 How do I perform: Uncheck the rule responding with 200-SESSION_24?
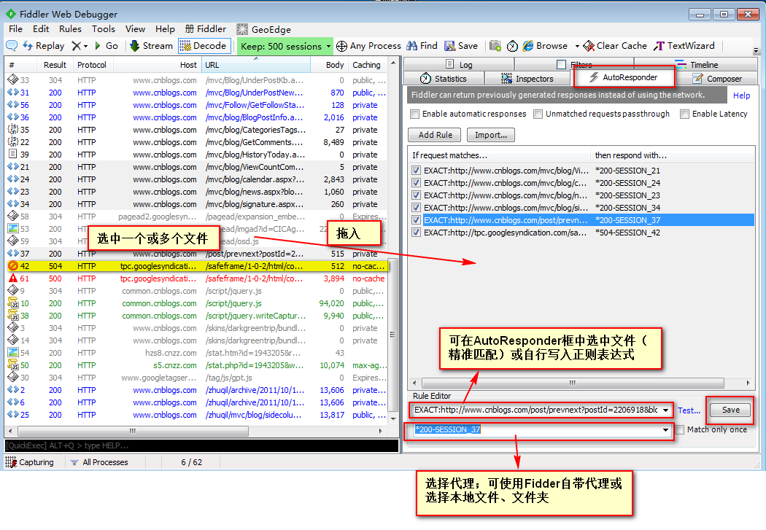(x=417, y=183)
